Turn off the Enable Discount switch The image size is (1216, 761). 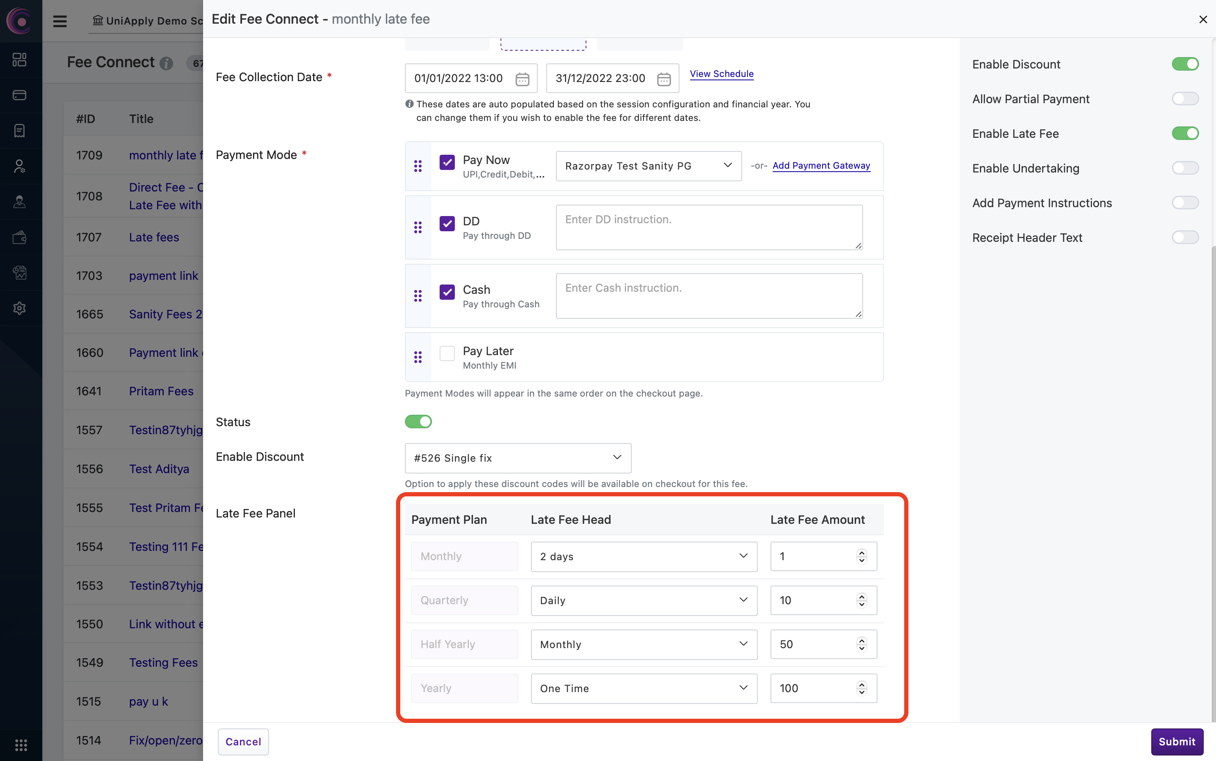click(x=1185, y=64)
